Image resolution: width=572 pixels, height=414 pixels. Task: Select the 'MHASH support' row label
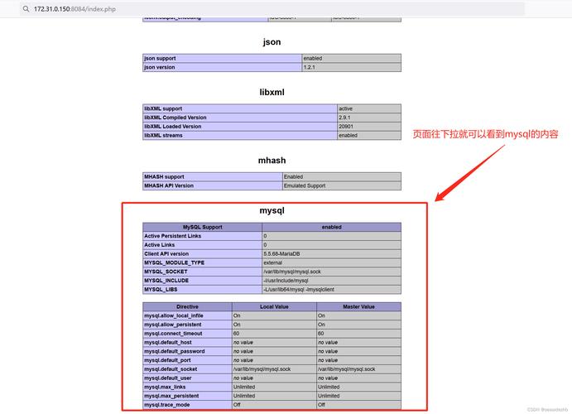point(164,177)
